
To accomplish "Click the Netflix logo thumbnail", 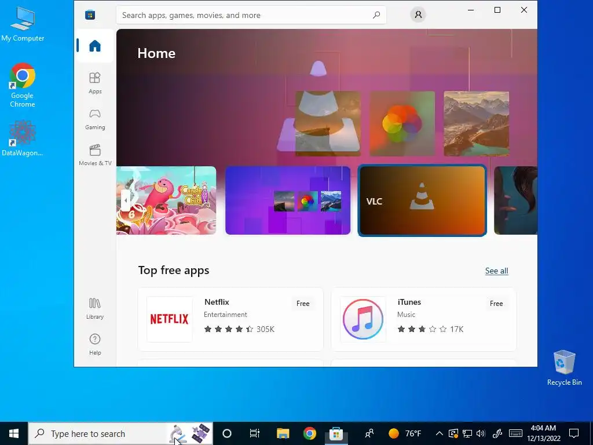I will (170, 319).
